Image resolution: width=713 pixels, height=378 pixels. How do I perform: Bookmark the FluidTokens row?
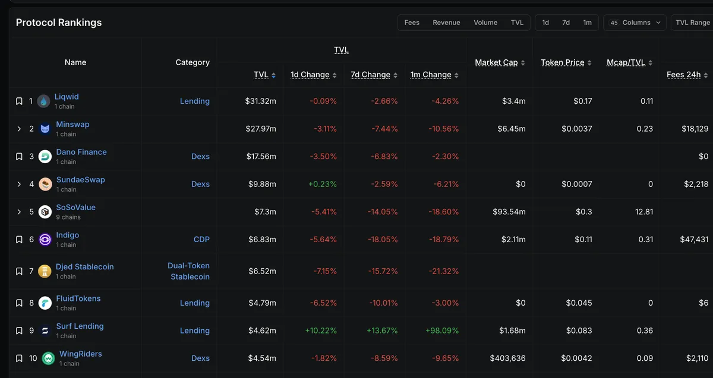tap(19, 303)
